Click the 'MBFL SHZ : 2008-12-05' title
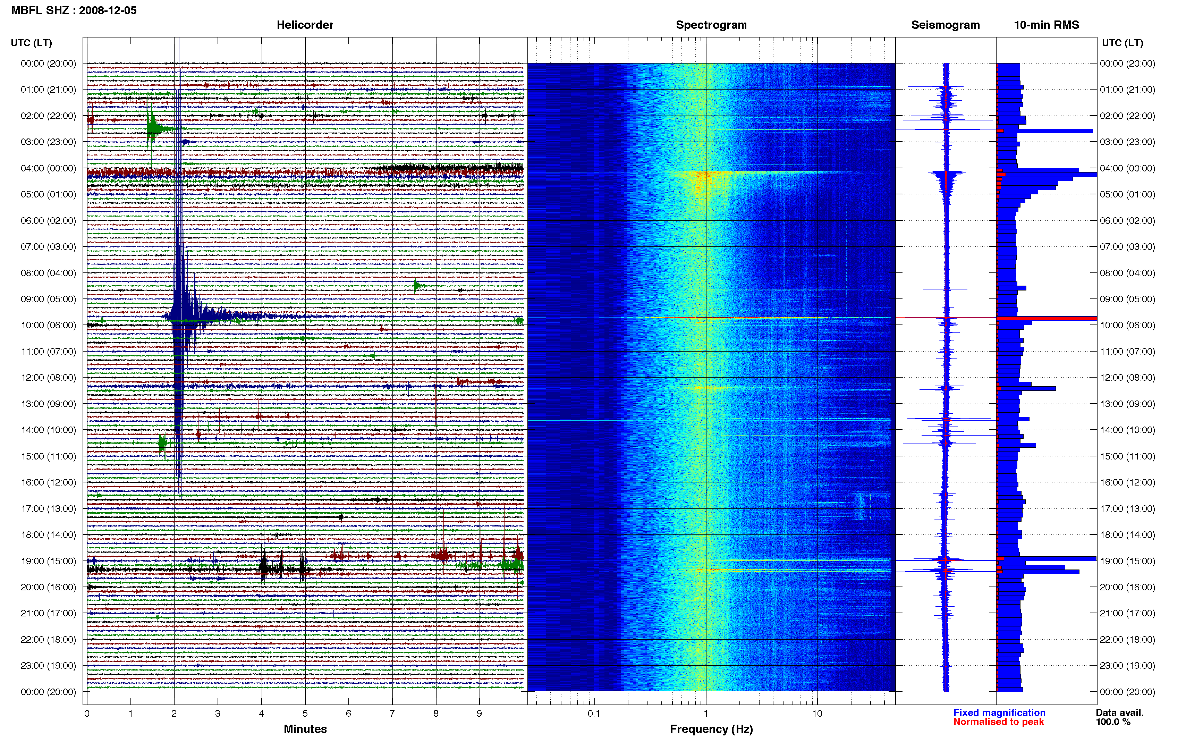The width and height of the screenshot is (1186, 742). tap(74, 10)
